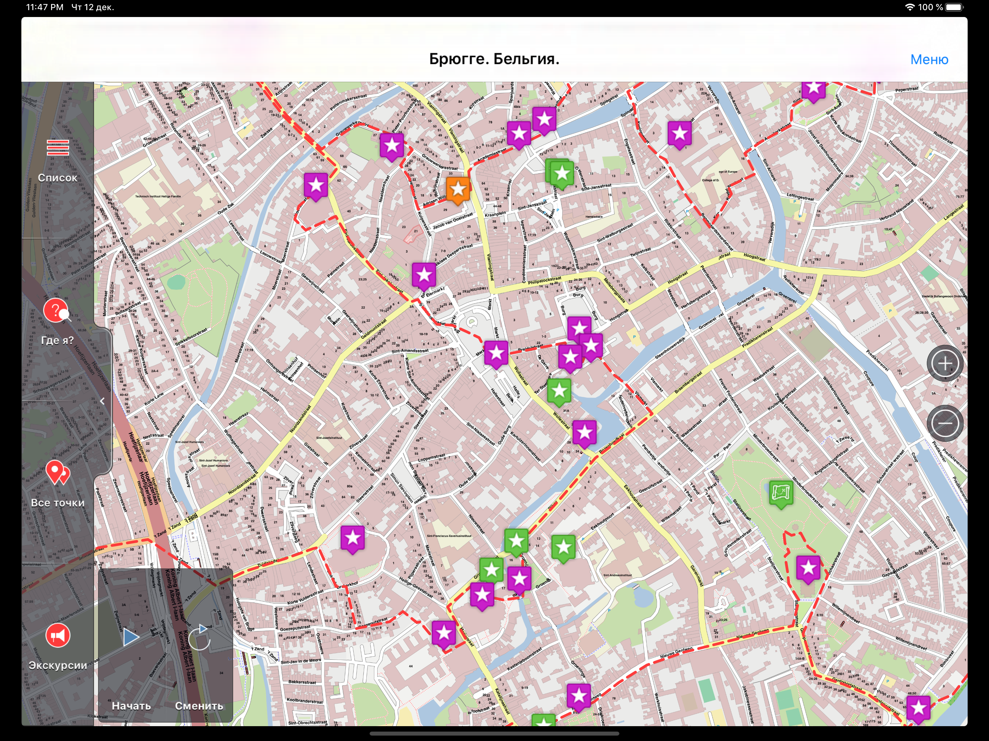Image resolution: width=989 pixels, height=741 pixels.
Task: Select purple star marker on Burg square
Action: (x=580, y=329)
